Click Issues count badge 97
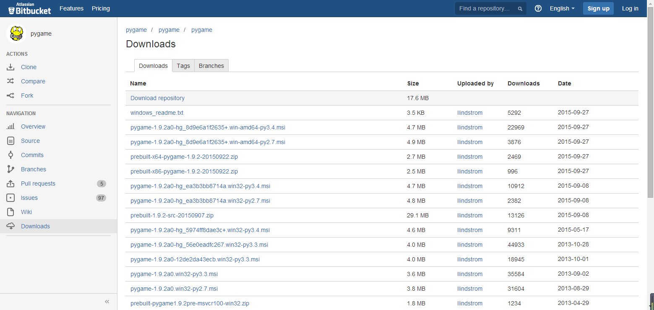 101,198
